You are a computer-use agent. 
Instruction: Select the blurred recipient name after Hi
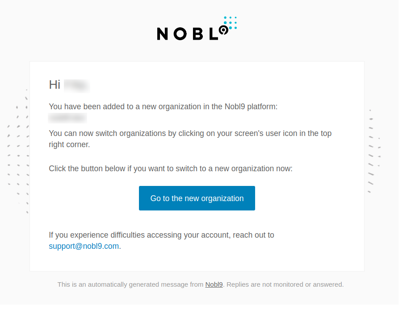[x=77, y=86]
